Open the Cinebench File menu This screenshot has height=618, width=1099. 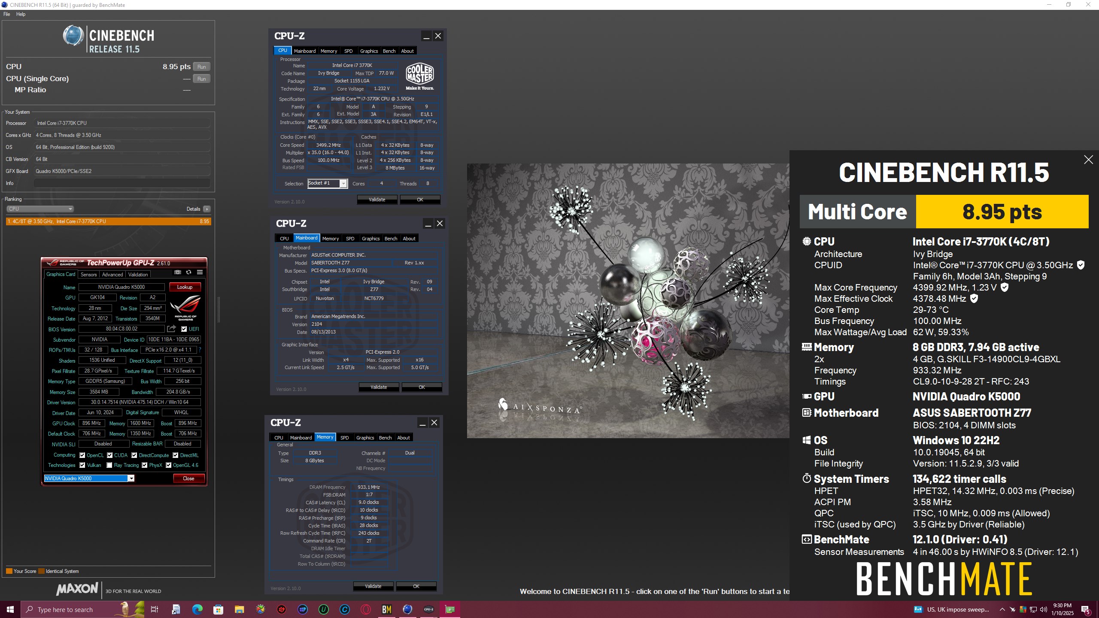(x=7, y=14)
